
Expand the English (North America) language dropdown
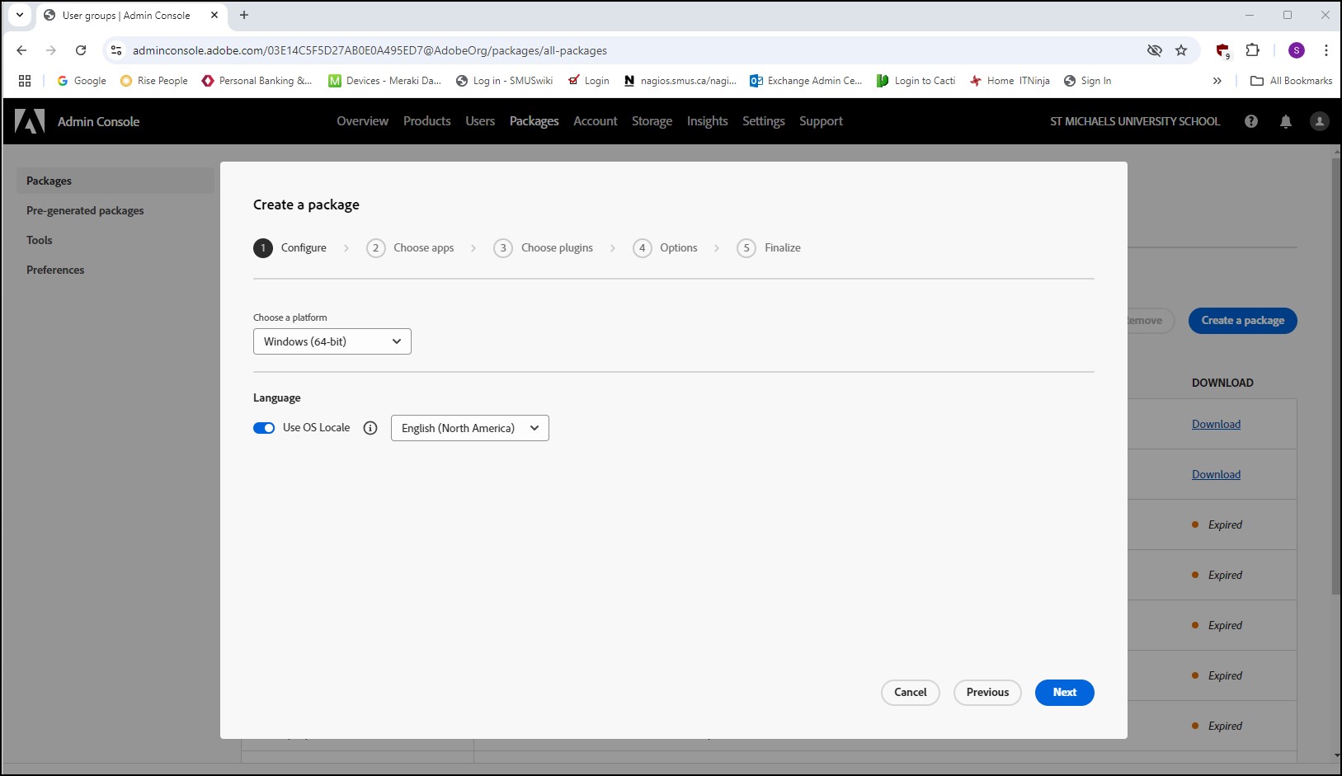(469, 428)
